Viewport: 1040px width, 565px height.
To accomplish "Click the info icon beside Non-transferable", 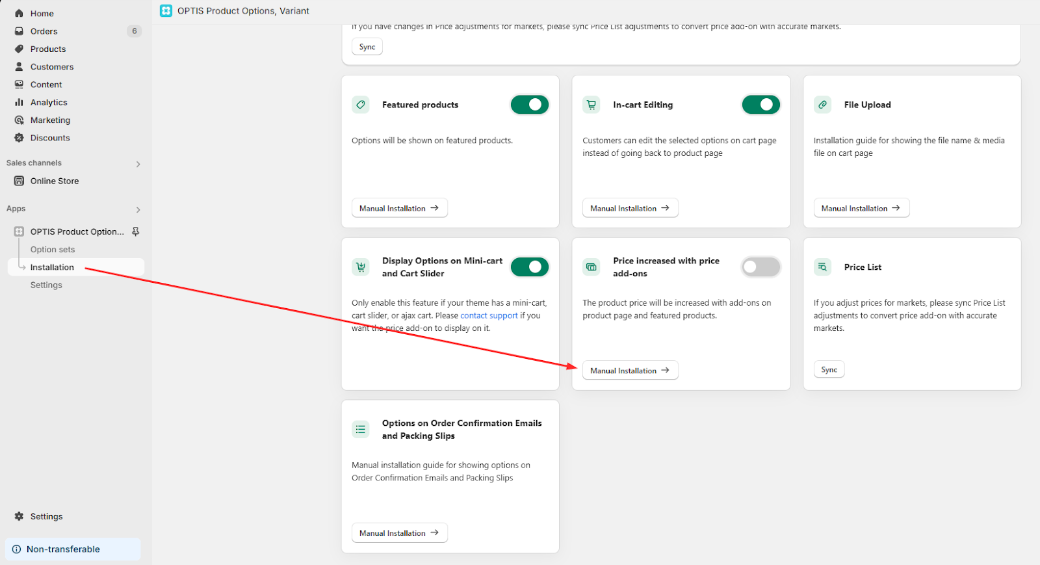I will click(x=16, y=549).
